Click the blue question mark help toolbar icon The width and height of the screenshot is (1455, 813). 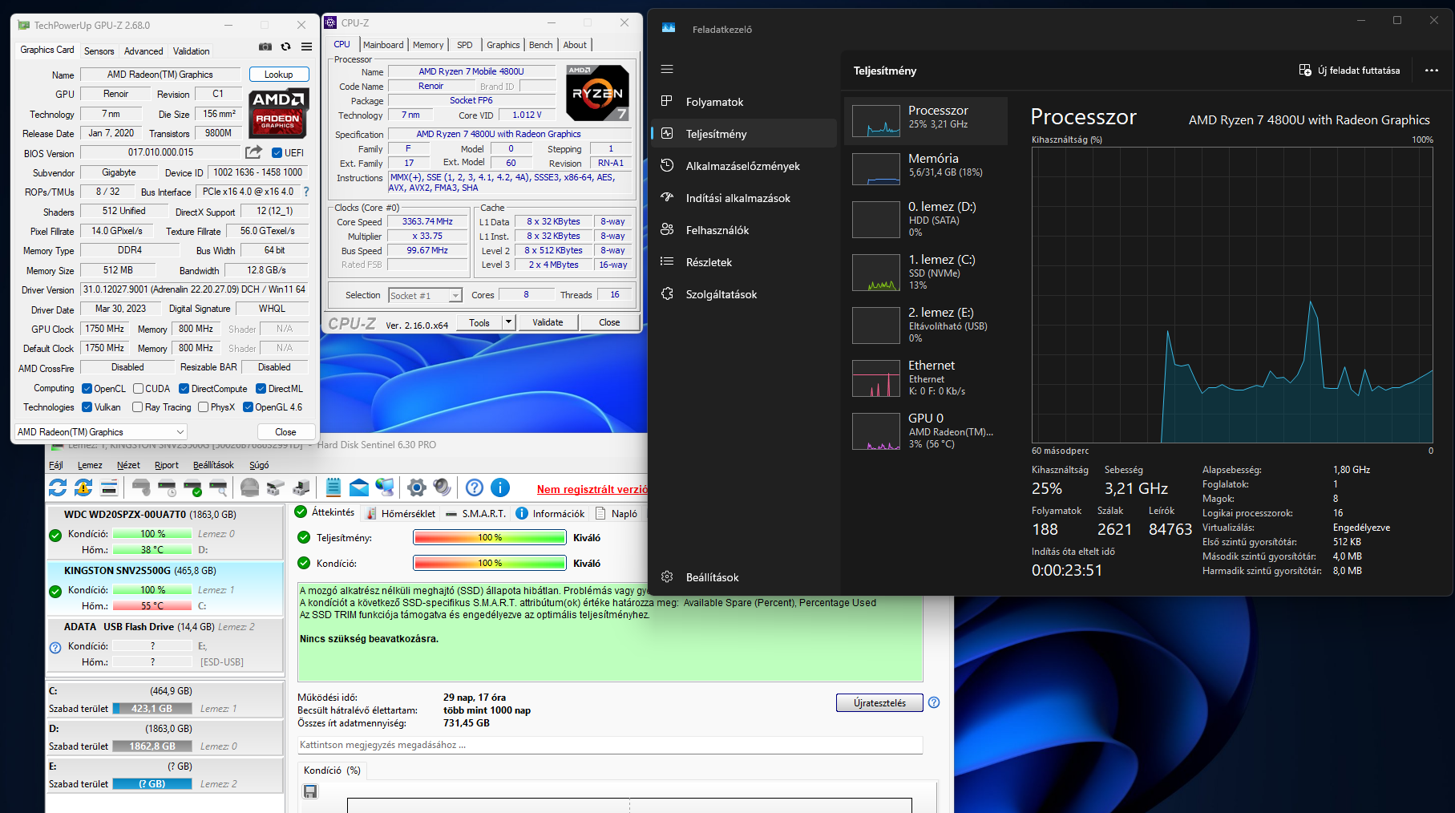tap(475, 487)
